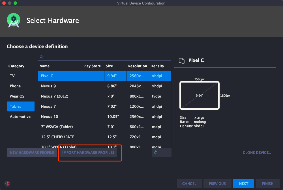The image size is (283, 190).
Task: Select the Nexus 9 device row
Action: tap(105, 86)
